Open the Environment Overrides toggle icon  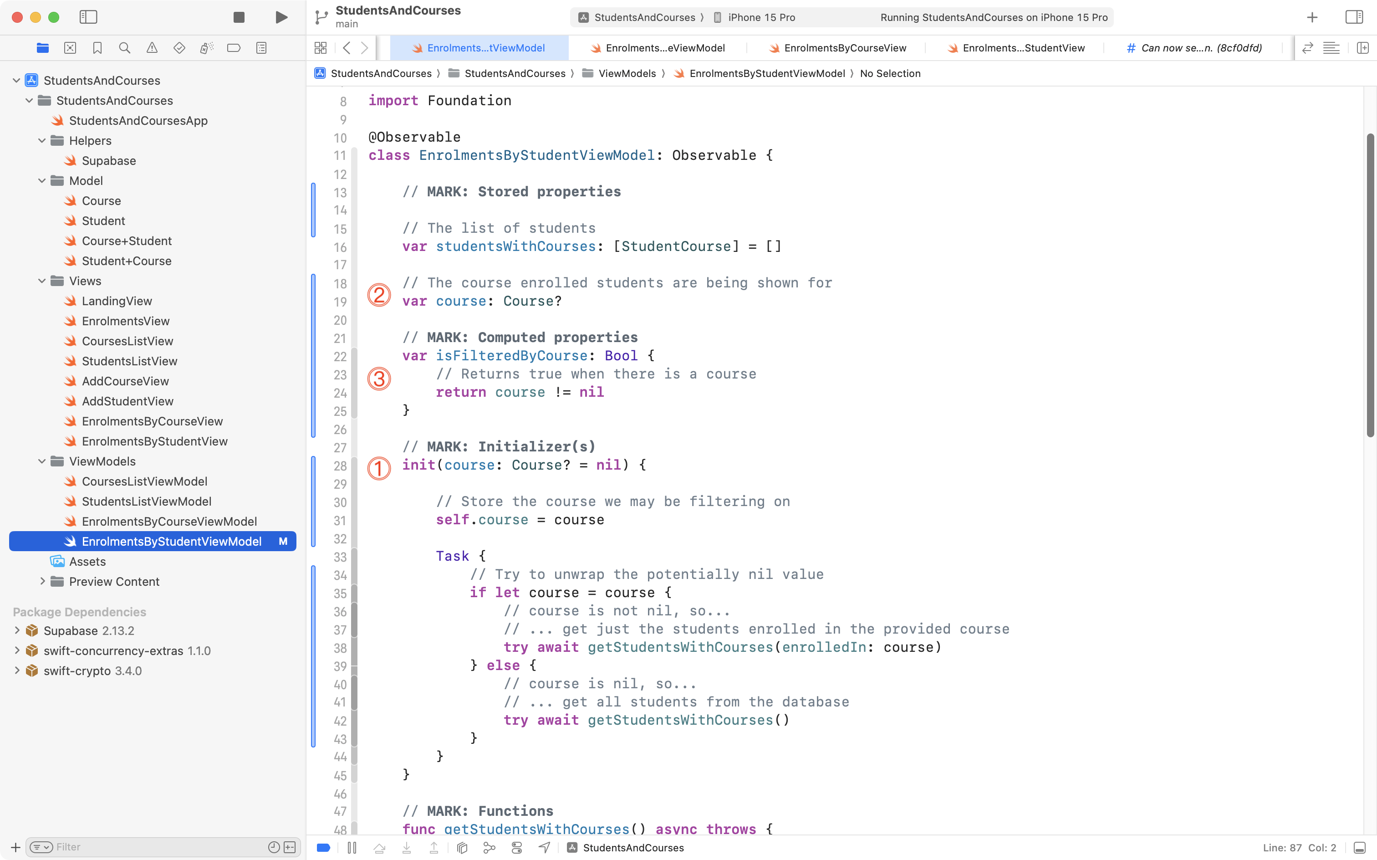click(x=517, y=847)
